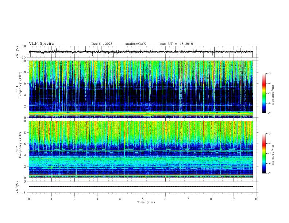Click the '-7' label on lower colorbar
Screen dimensions: 289x223
tap(269, 173)
